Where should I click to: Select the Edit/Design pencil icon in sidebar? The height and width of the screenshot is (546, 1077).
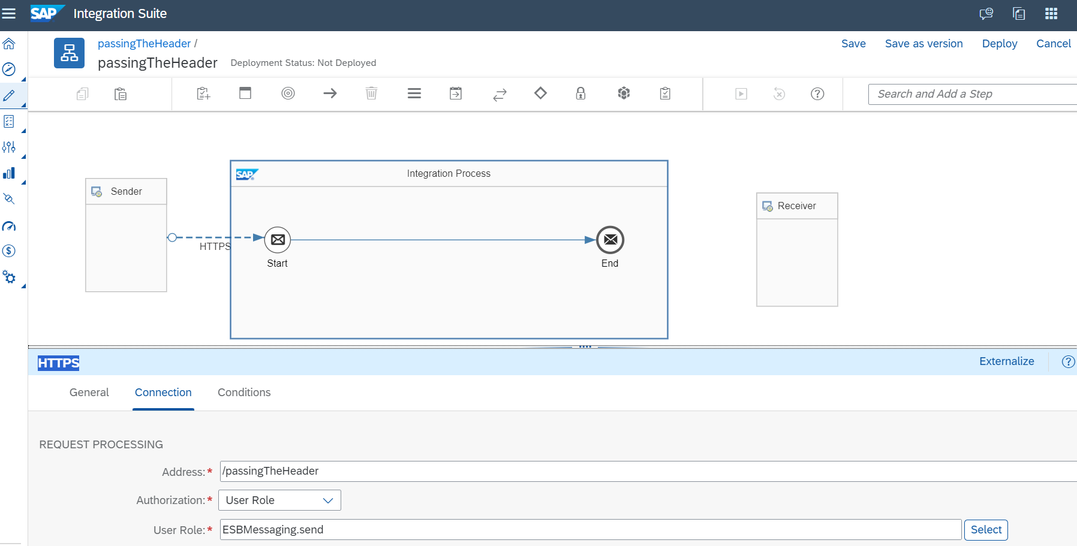[x=10, y=95]
